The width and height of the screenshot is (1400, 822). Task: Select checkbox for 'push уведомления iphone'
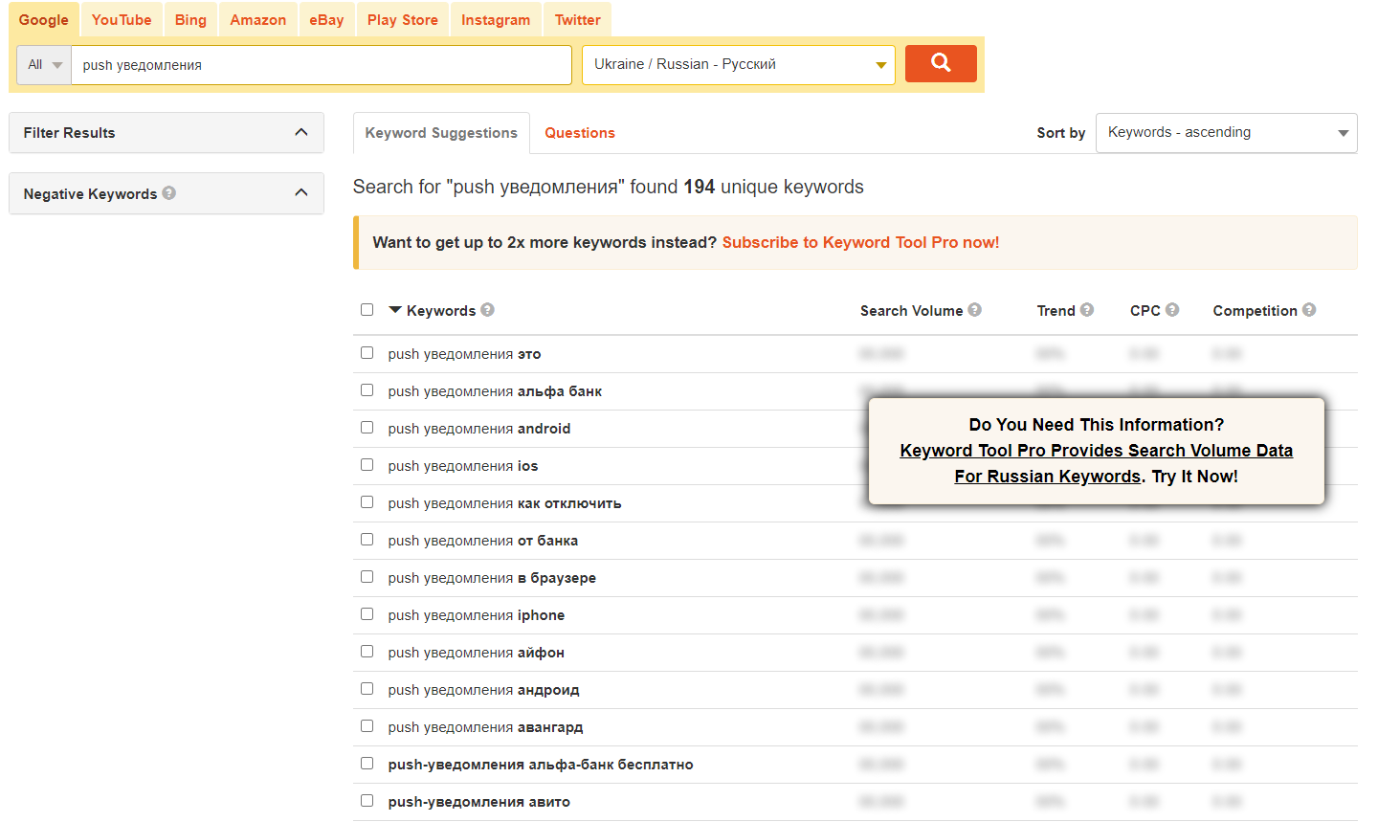(x=367, y=614)
